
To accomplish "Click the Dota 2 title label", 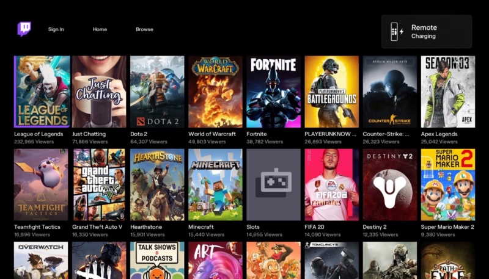I will point(139,134).
